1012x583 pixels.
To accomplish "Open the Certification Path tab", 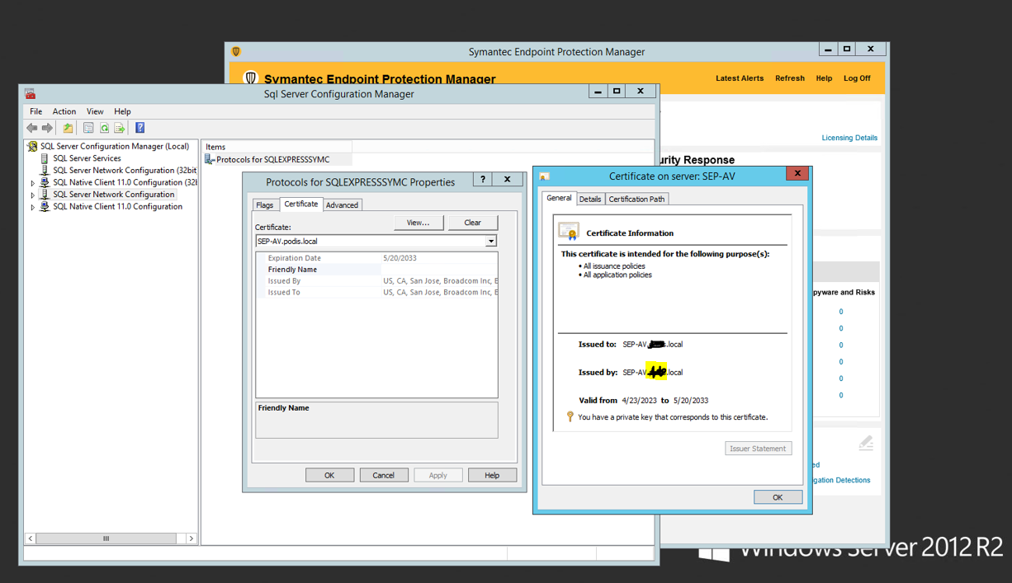I will 636,199.
